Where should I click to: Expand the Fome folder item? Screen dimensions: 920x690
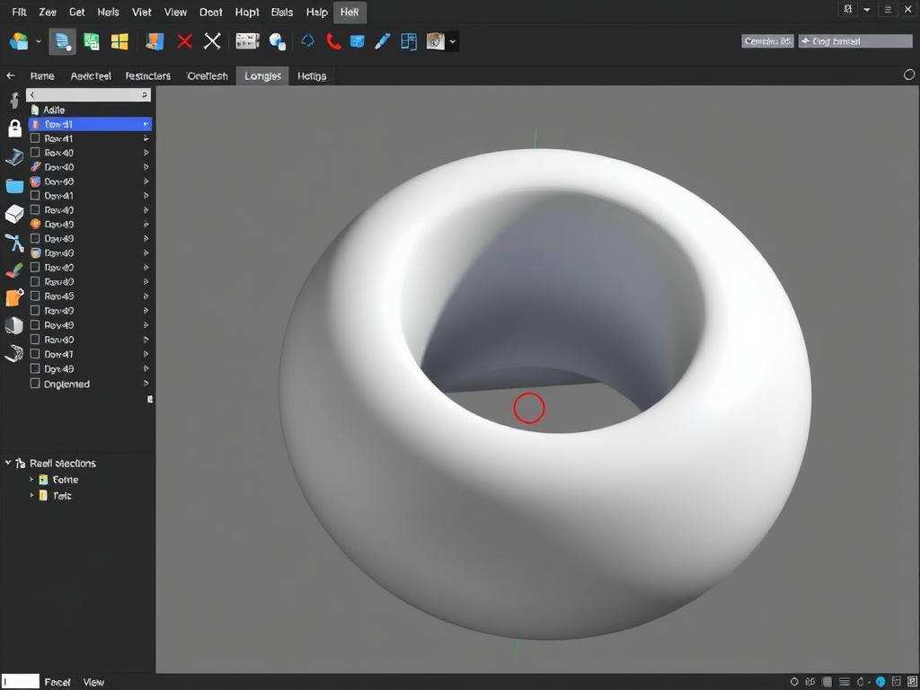(x=31, y=480)
